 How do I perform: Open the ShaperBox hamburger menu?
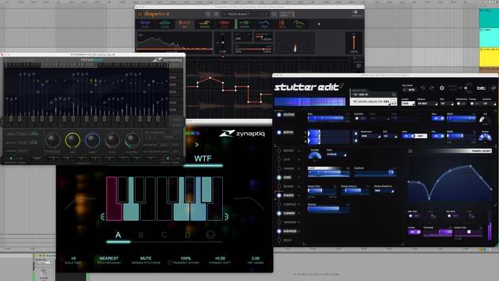[x=208, y=14]
